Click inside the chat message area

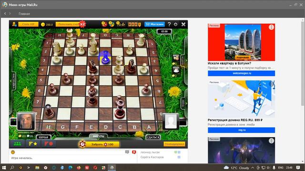tap(73, 159)
